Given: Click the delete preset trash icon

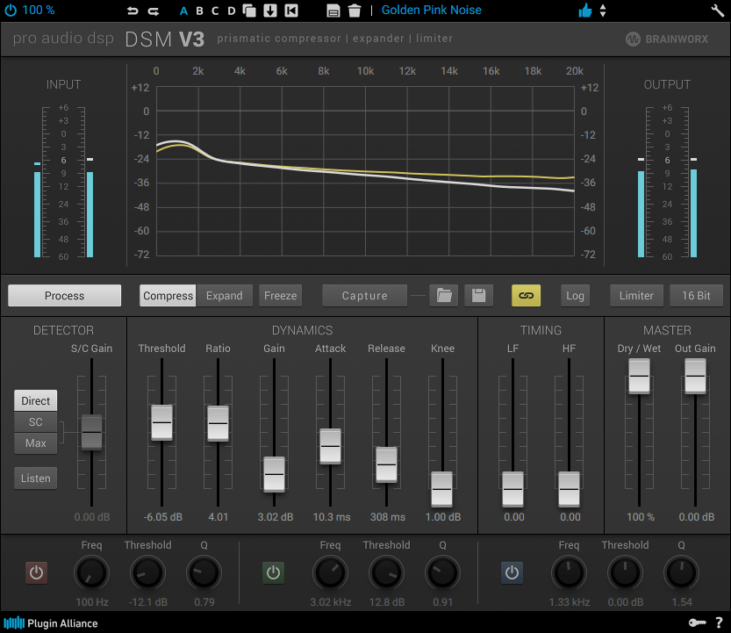Looking at the screenshot, I should point(355,11).
